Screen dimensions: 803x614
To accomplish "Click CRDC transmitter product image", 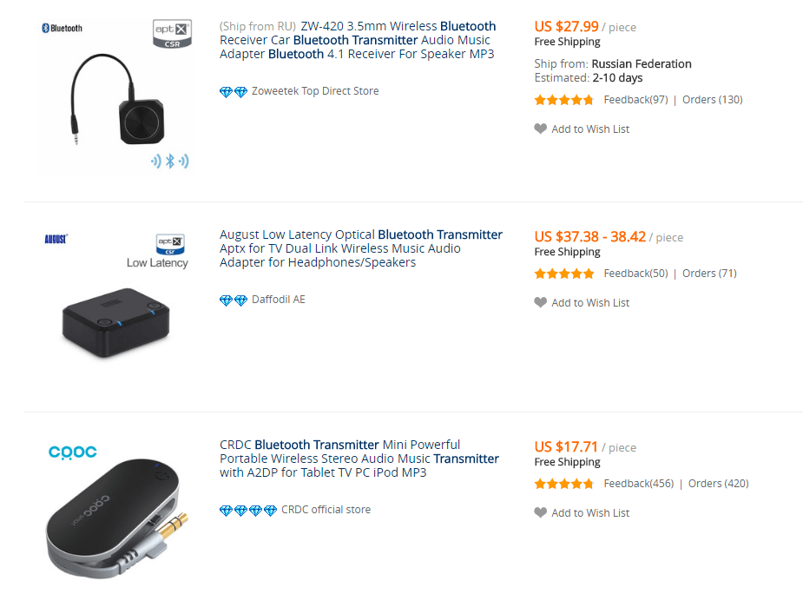I will pyautogui.click(x=115, y=511).
